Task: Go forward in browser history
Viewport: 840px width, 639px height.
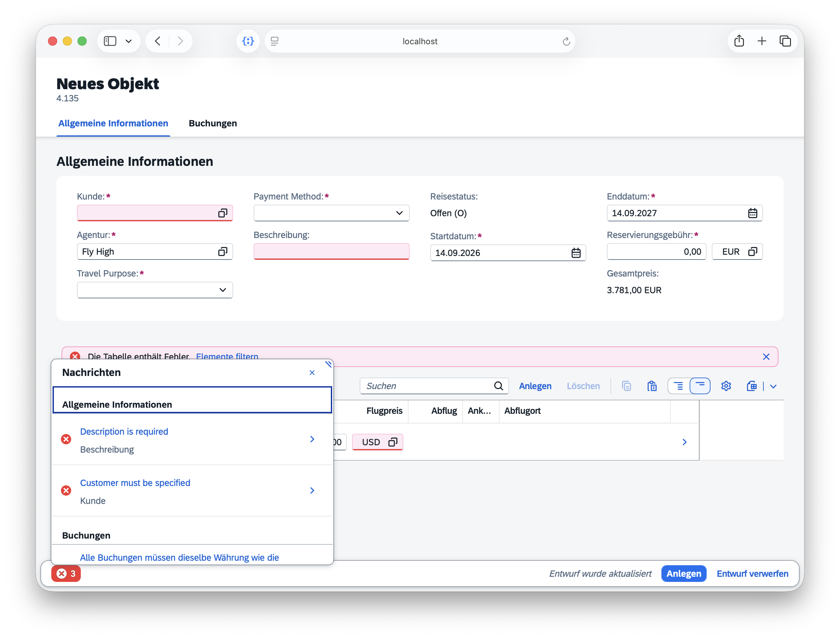Action: (180, 41)
